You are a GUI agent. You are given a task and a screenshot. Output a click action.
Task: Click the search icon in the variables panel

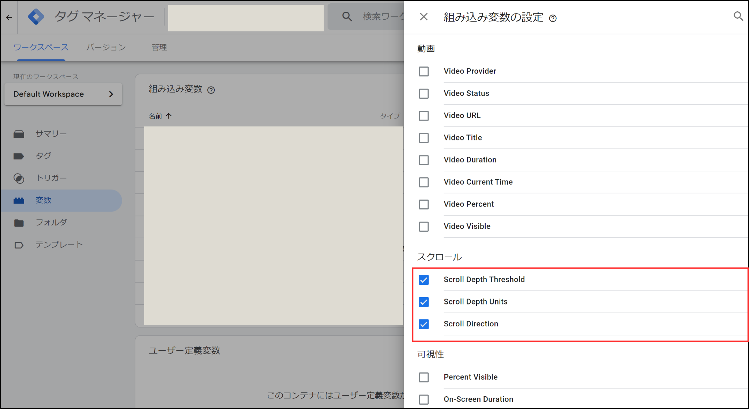click(738, 16)
